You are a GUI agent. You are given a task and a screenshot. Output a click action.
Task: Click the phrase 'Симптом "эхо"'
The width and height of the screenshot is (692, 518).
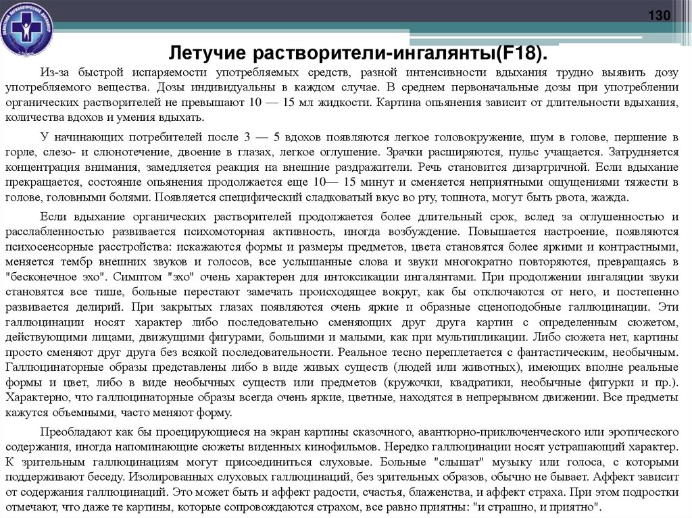point(154,277)
